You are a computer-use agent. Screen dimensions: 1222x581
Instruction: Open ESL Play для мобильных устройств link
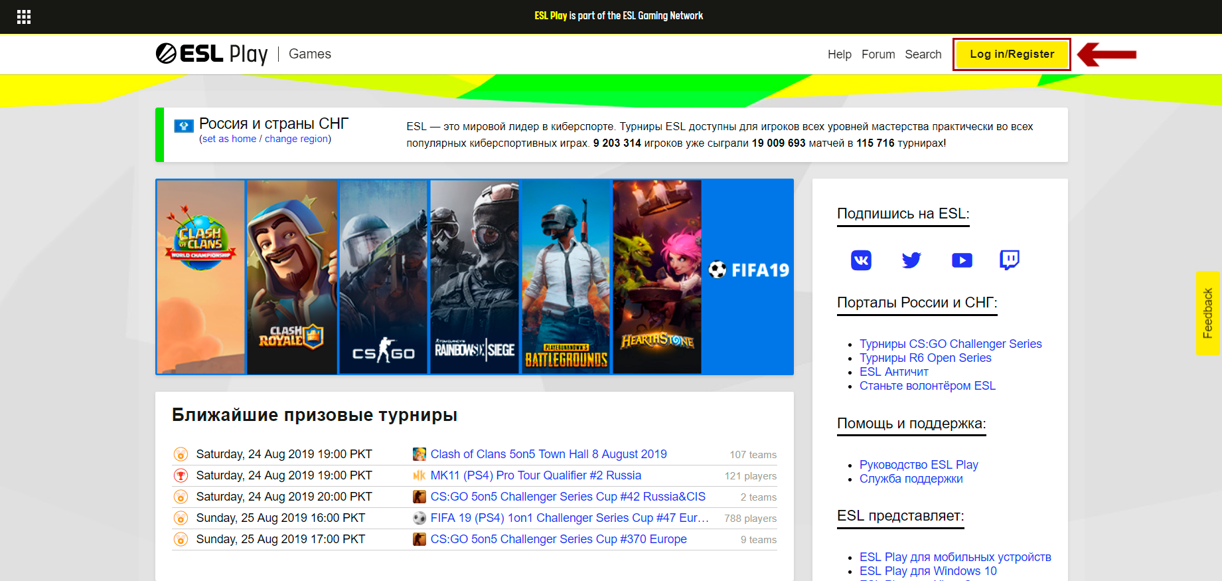tap(955, 557)
